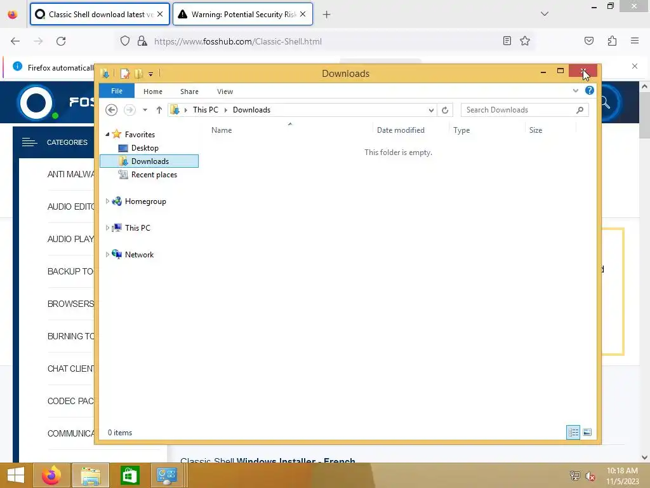Refresh the Downloads folder
650x488 pixels.
(445, 110)
